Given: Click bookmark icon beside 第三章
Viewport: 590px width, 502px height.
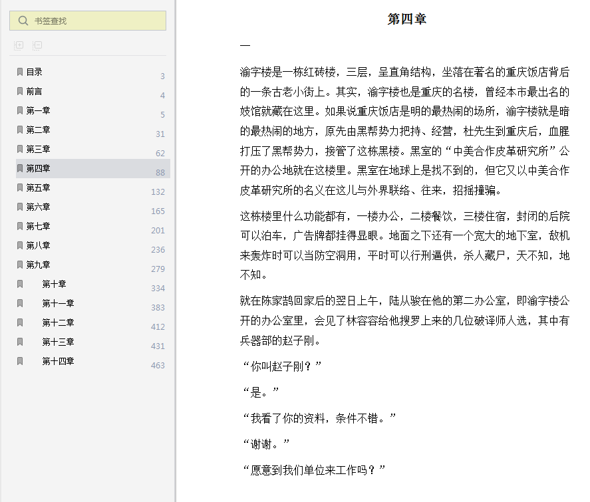Looking at the screenshot, I should click(x=20, y=150).
